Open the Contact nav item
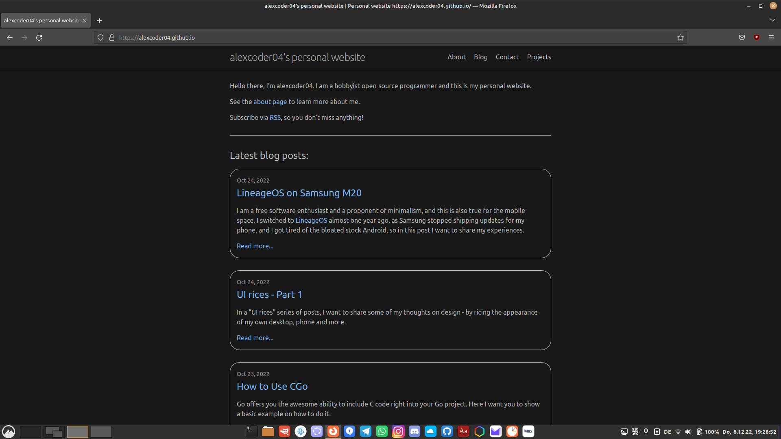 click(507, 57)
